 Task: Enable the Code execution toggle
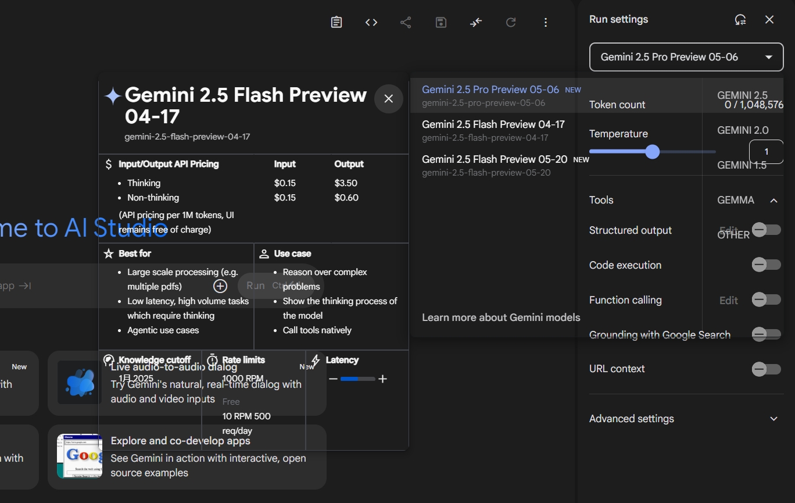tap(765, 265)
